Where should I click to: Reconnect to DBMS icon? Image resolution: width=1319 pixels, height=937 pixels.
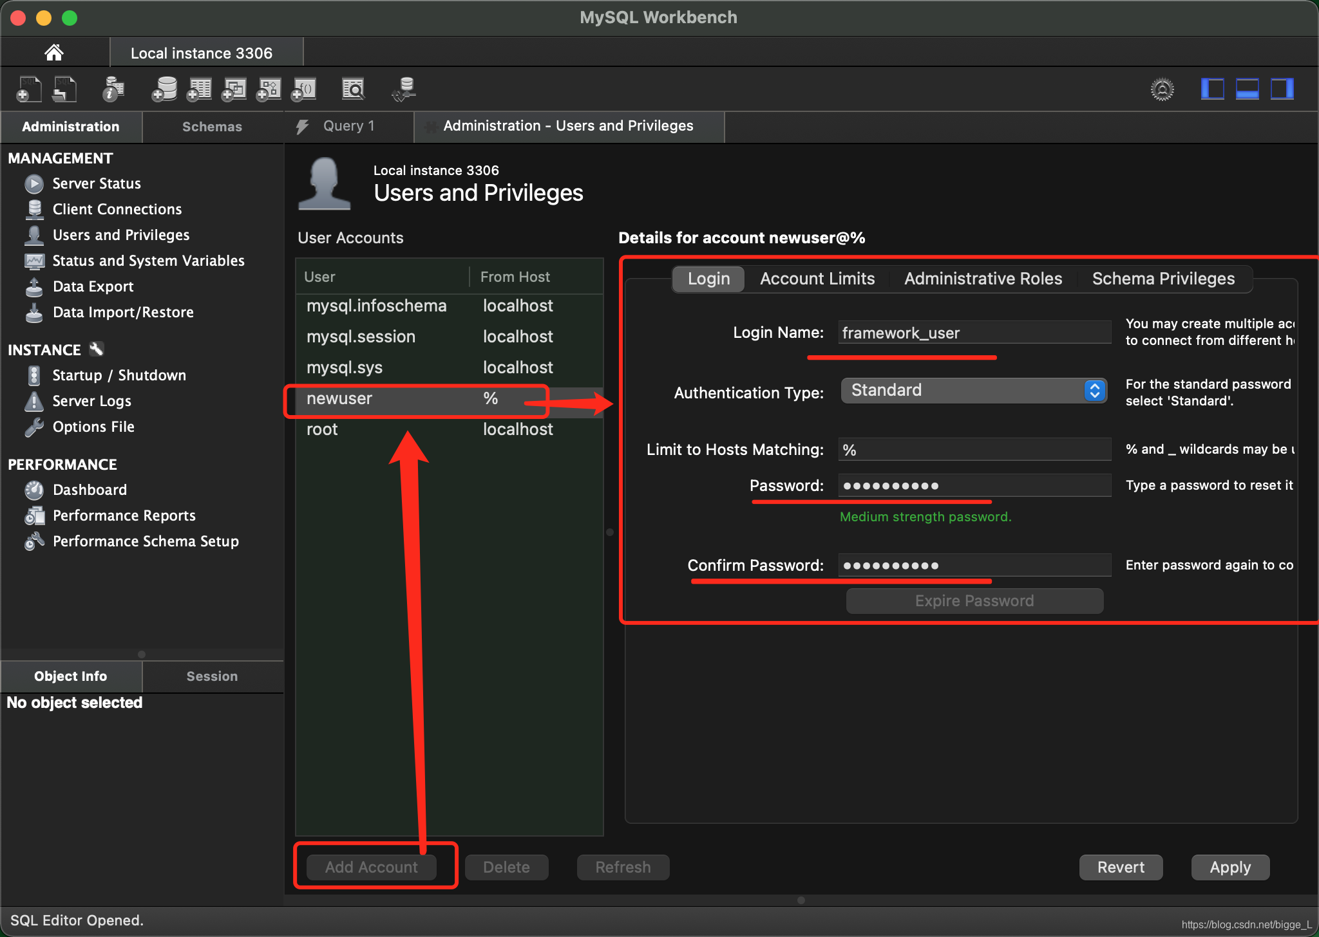(x=404, y=89)
